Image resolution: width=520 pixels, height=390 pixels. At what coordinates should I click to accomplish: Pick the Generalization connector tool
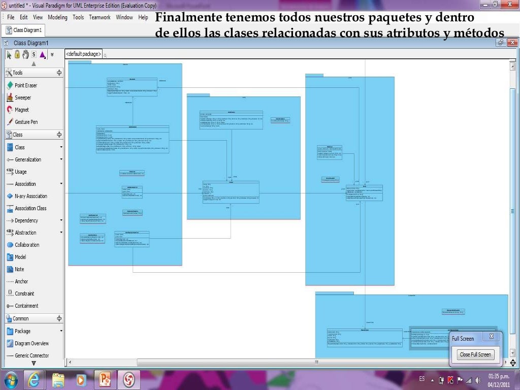(x=27, y=159)
